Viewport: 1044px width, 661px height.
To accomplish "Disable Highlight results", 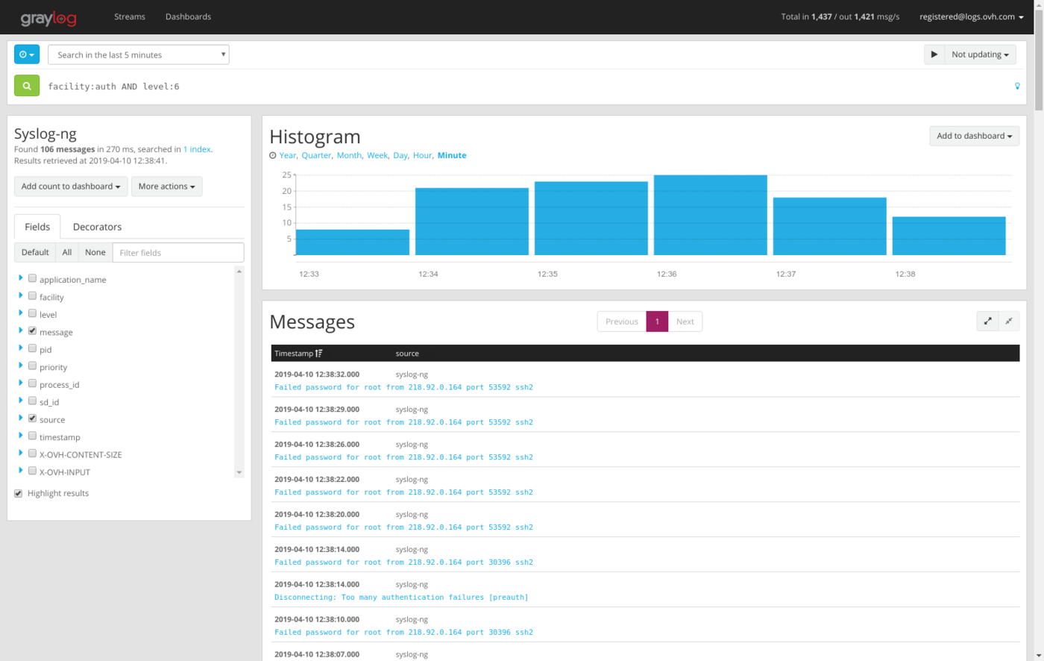I will coord(18,492).
